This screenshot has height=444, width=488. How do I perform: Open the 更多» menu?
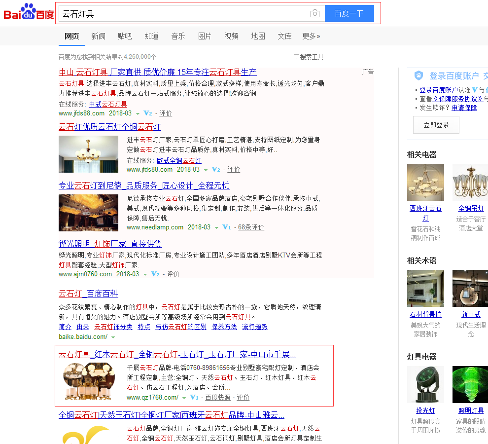pyautogui.click(x=311, y=36)
